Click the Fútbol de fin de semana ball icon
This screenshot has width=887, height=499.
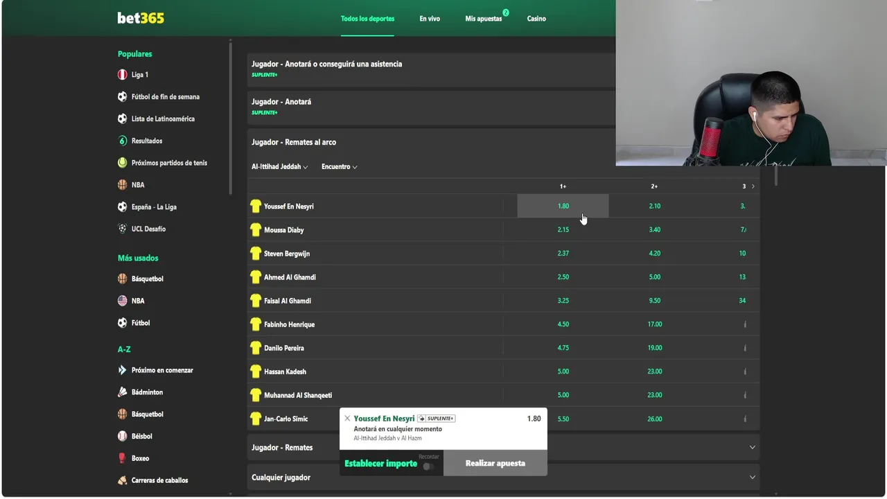[123, 97]
